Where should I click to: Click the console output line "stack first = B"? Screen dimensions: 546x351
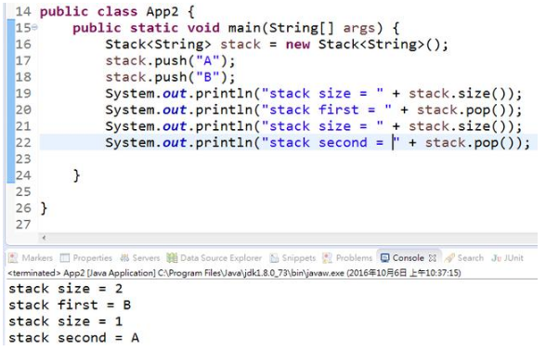(70, 305)
